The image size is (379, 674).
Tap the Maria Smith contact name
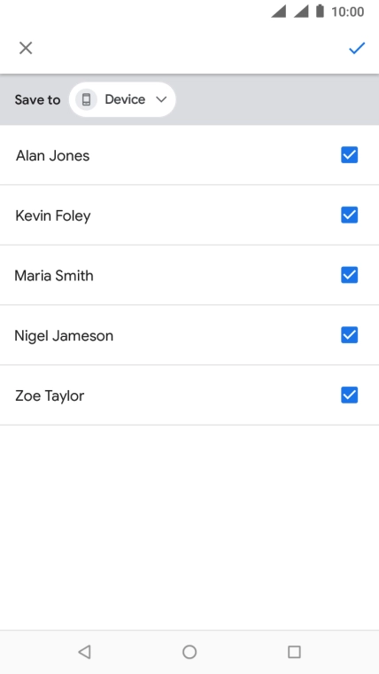pos(54,276)
